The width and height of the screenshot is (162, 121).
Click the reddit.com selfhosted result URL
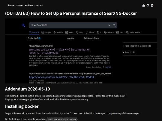[x=70, y=73]
